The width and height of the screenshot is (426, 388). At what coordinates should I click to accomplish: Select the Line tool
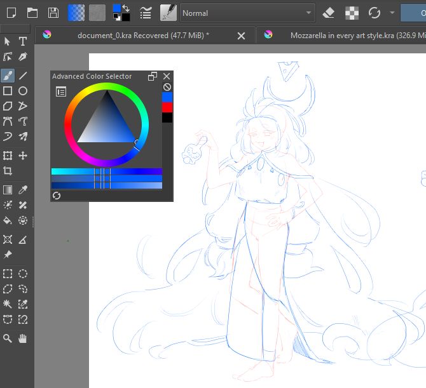(23, 76)
